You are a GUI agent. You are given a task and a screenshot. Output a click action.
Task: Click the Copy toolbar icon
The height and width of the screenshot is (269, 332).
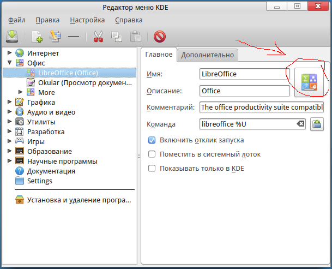(117, 37)
